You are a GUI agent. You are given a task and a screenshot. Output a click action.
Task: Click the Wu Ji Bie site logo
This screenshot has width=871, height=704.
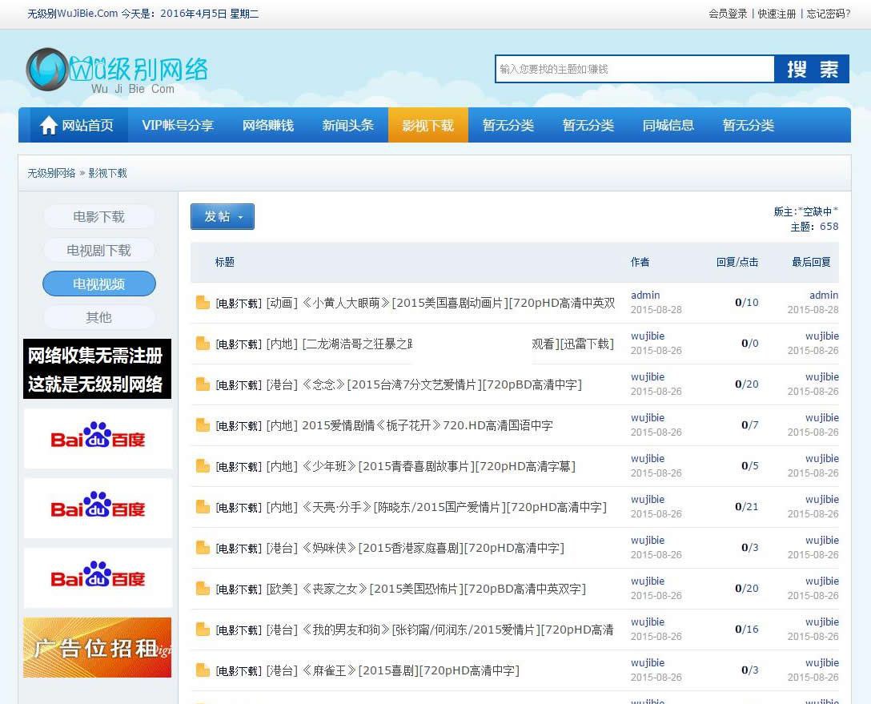point(117,71)
